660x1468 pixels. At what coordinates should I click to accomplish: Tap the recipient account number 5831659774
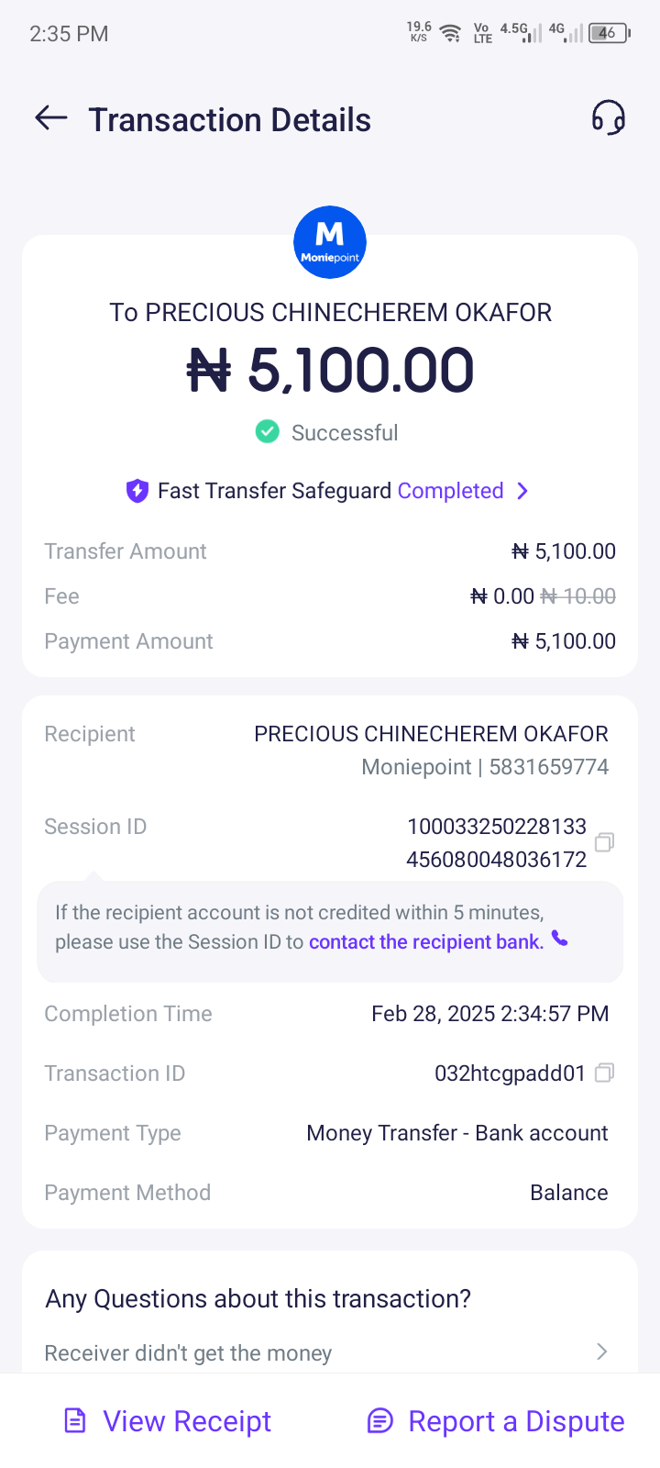coord(548,767)
